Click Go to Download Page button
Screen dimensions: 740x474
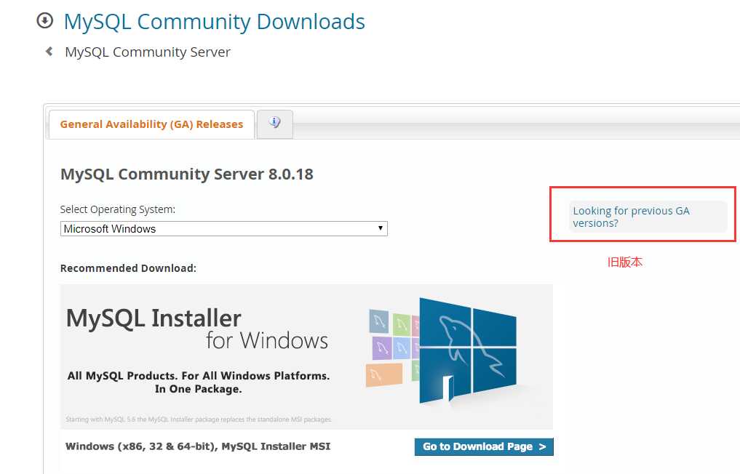(x=484, y=446)
